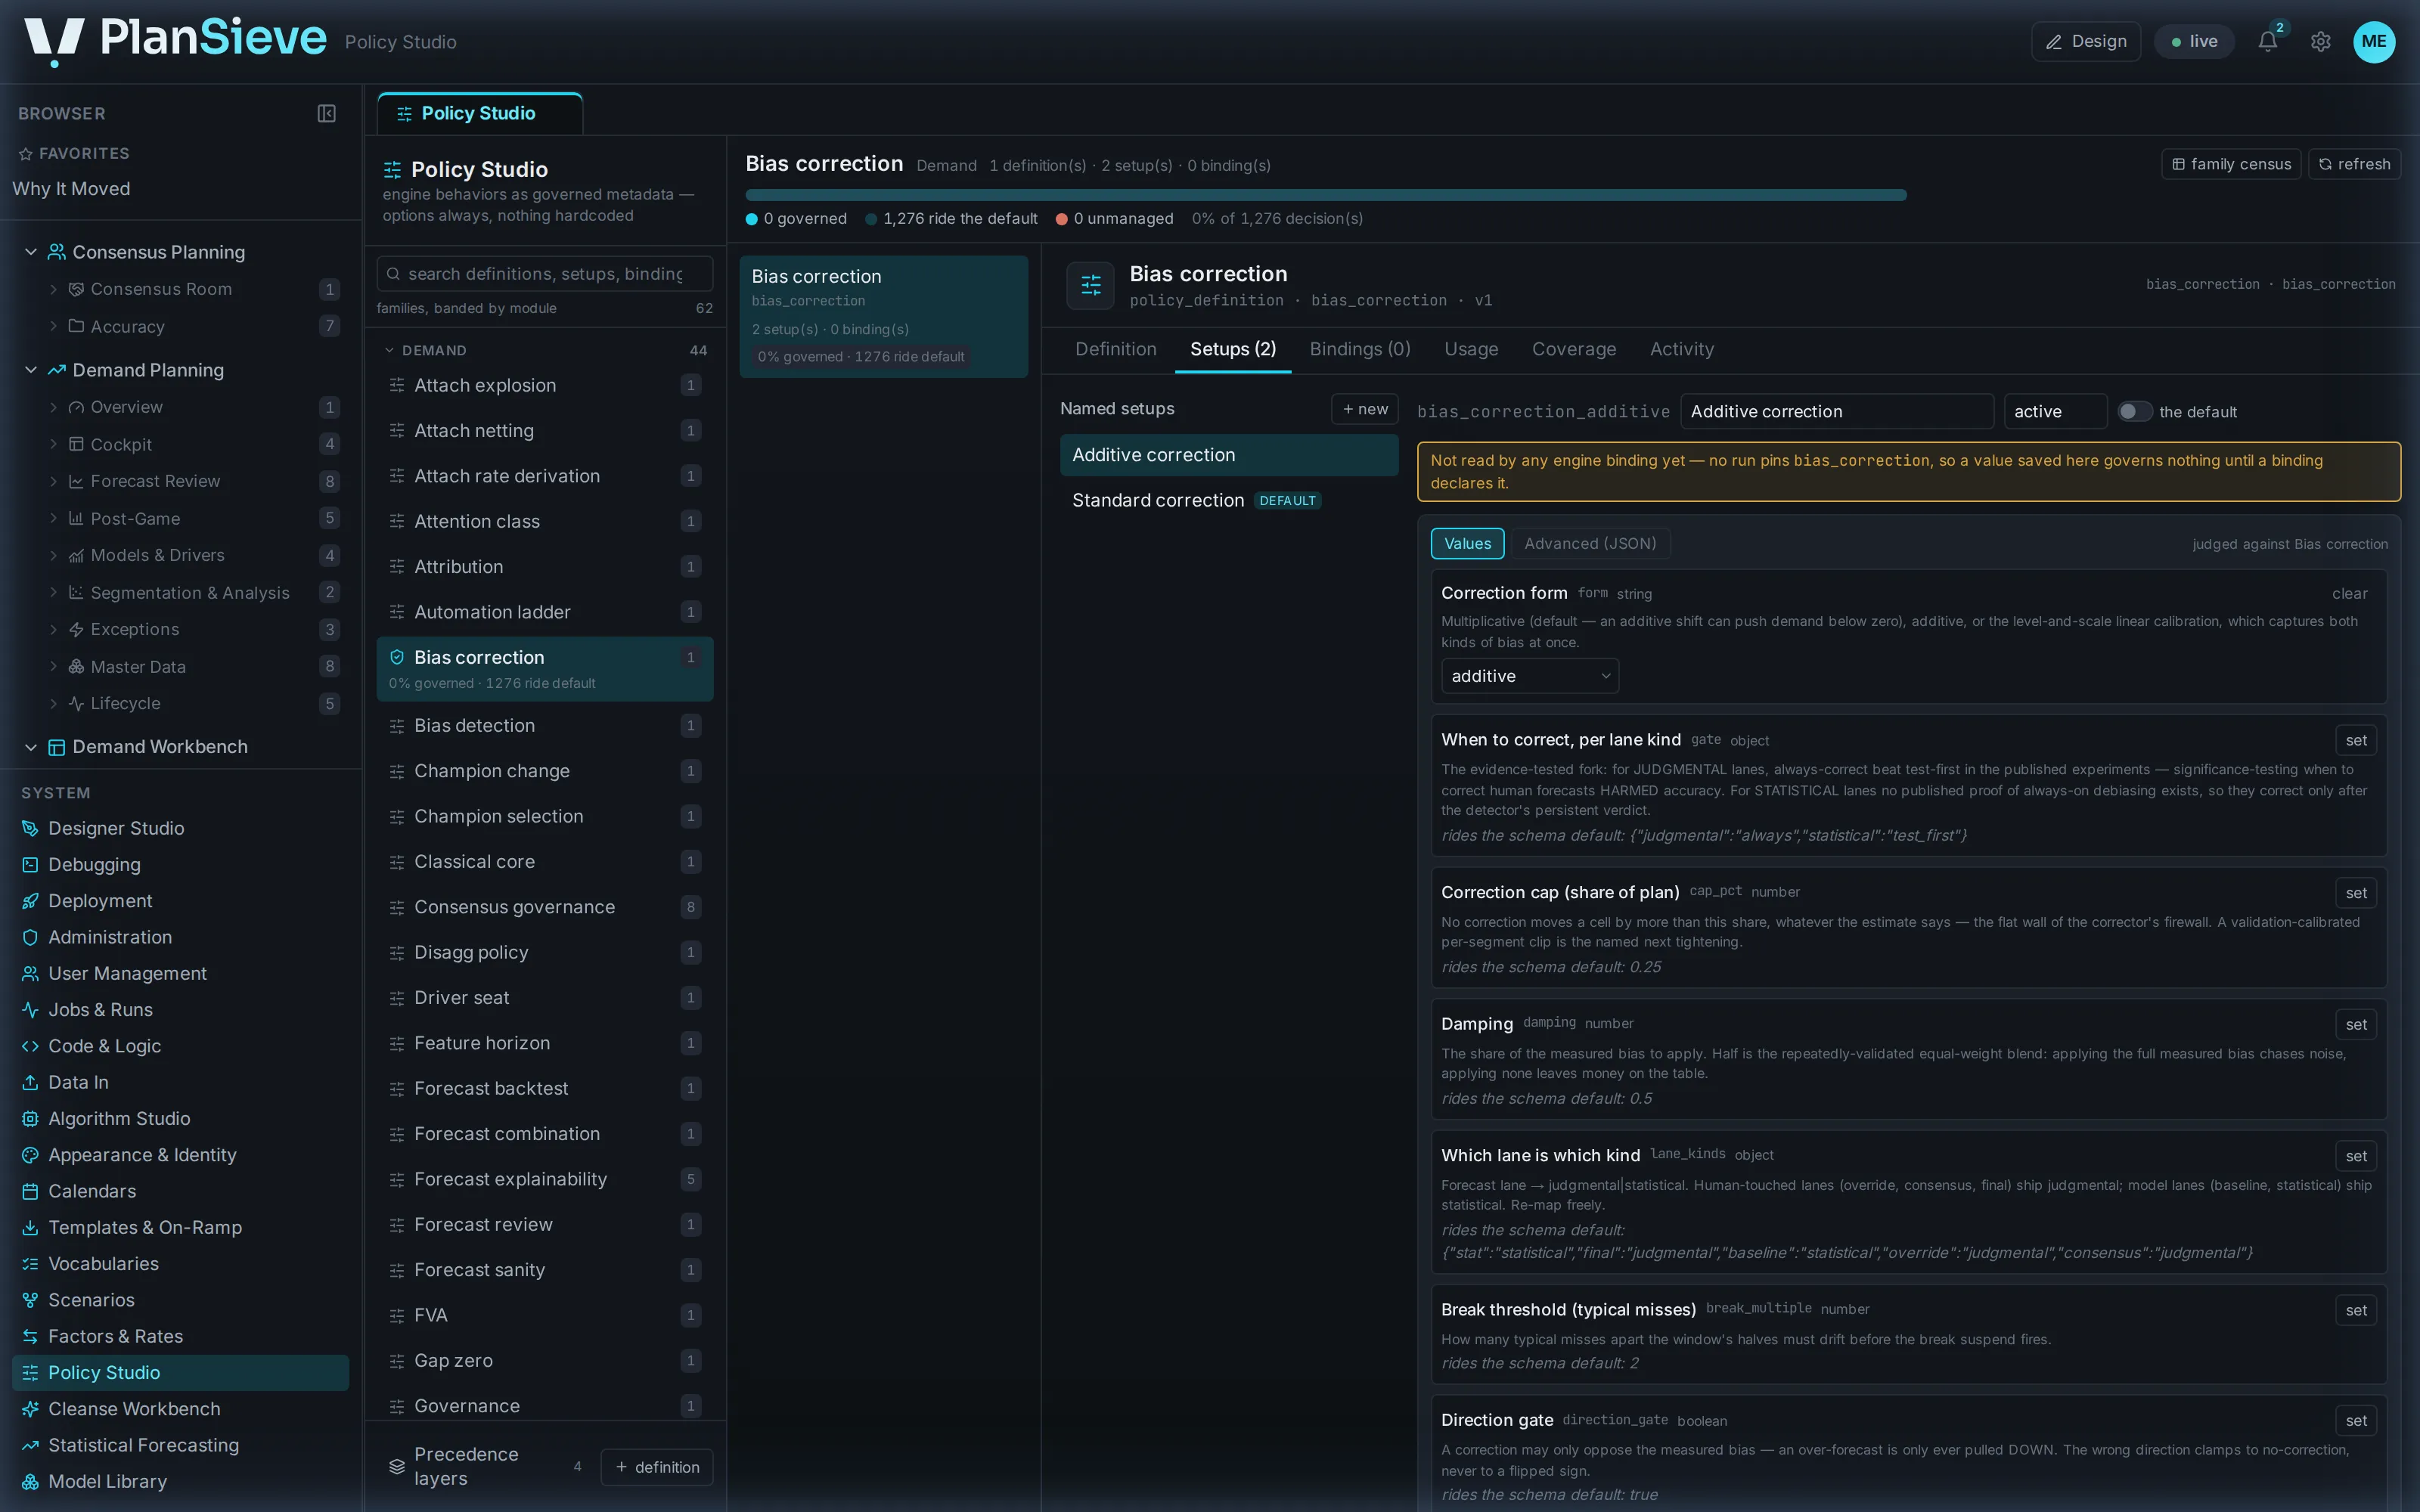Click the Precedence layers stack icon
This screenshot has width=2420, height=1512.
397,1466
